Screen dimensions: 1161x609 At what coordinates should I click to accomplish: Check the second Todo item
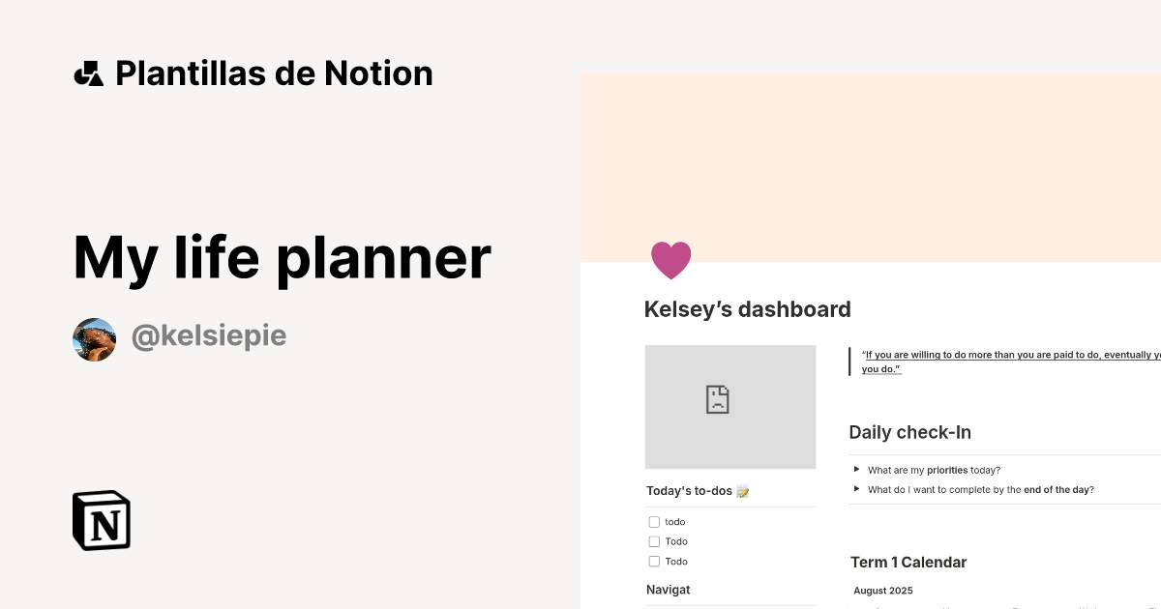654,541
